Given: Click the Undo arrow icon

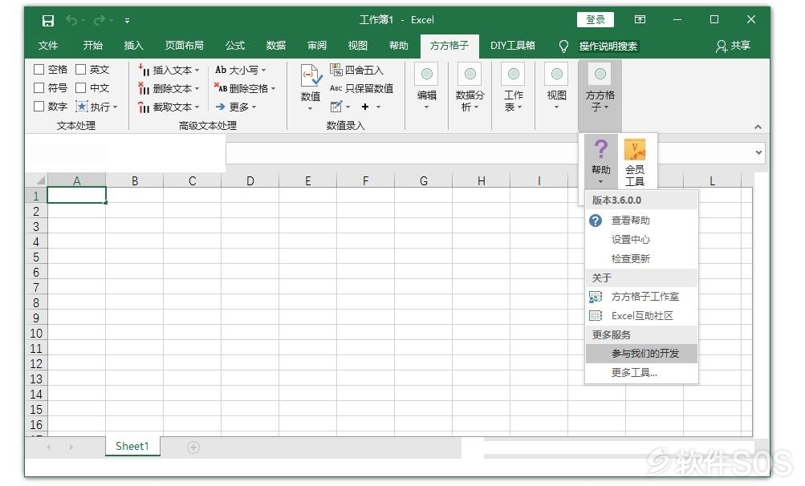Looking at the screenshot, I should (71, 20).
